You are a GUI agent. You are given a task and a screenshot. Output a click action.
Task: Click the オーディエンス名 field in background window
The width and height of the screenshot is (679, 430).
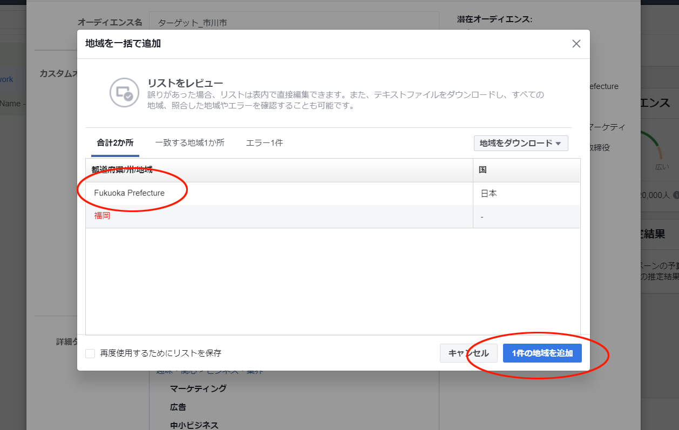pyautogui.click(x=294, y=23)
